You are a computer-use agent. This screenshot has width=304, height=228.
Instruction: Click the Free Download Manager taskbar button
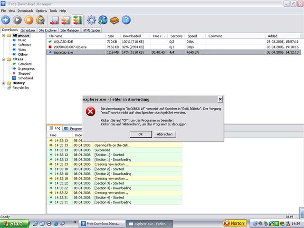pyautogui.click(x=102, y=224)
